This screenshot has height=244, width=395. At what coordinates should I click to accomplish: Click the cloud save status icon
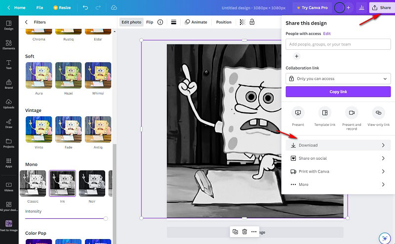coord(114,7)
